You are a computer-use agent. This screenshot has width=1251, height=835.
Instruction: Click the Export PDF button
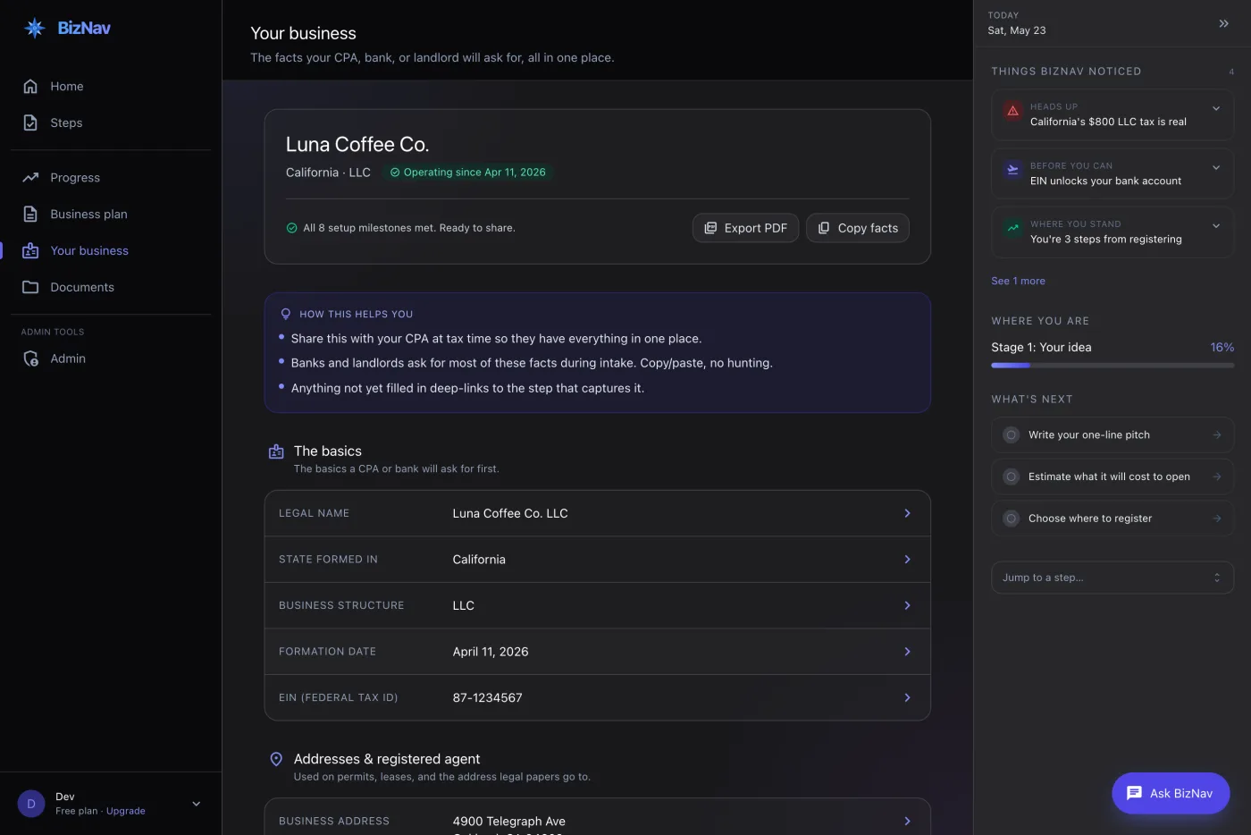point(745,228)
